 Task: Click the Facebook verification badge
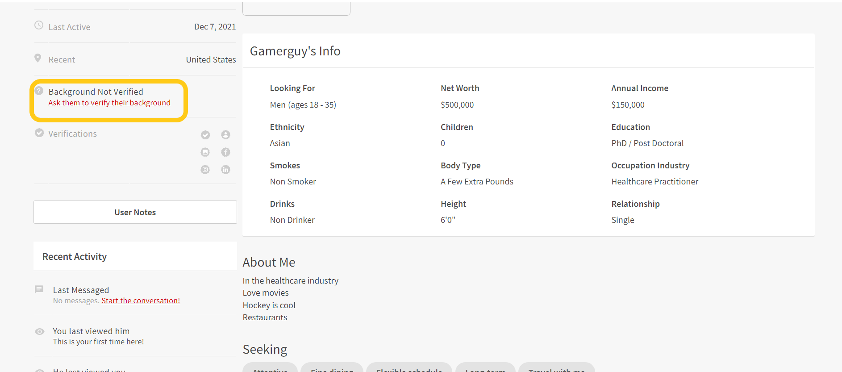[x=225, y=152]
